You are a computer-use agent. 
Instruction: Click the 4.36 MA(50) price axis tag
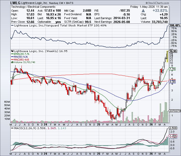pyautogui.click(x=172, y=82)
